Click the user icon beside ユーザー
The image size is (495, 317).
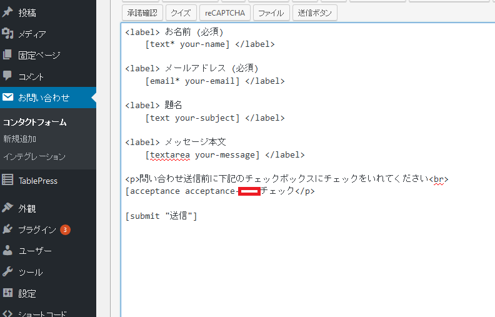[7, 251]
